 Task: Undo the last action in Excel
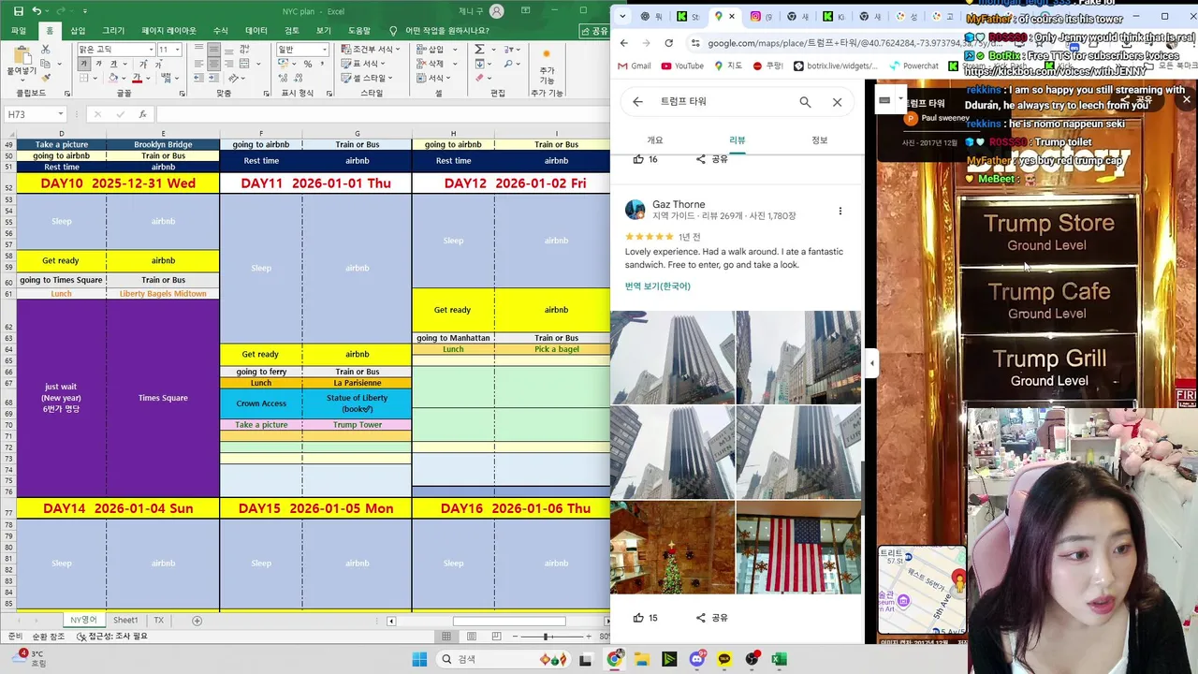(37, 11)
